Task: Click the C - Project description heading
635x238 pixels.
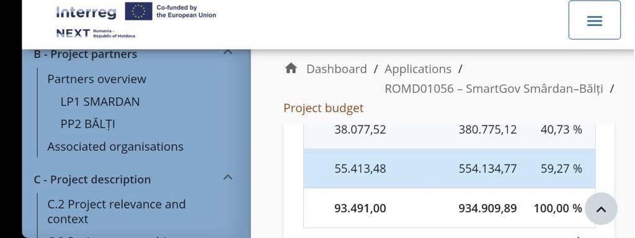Action: point(92,179)
